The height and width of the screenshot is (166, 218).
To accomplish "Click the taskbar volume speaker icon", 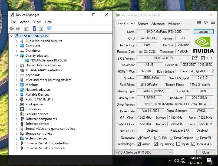I will coord(176,161).
